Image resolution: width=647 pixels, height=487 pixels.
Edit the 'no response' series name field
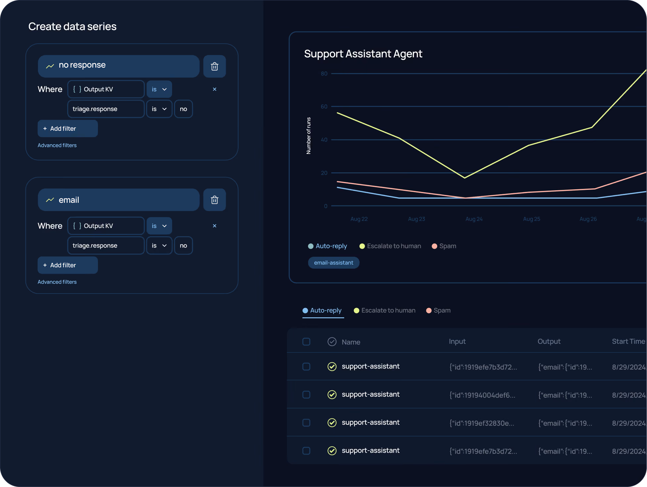119,66
